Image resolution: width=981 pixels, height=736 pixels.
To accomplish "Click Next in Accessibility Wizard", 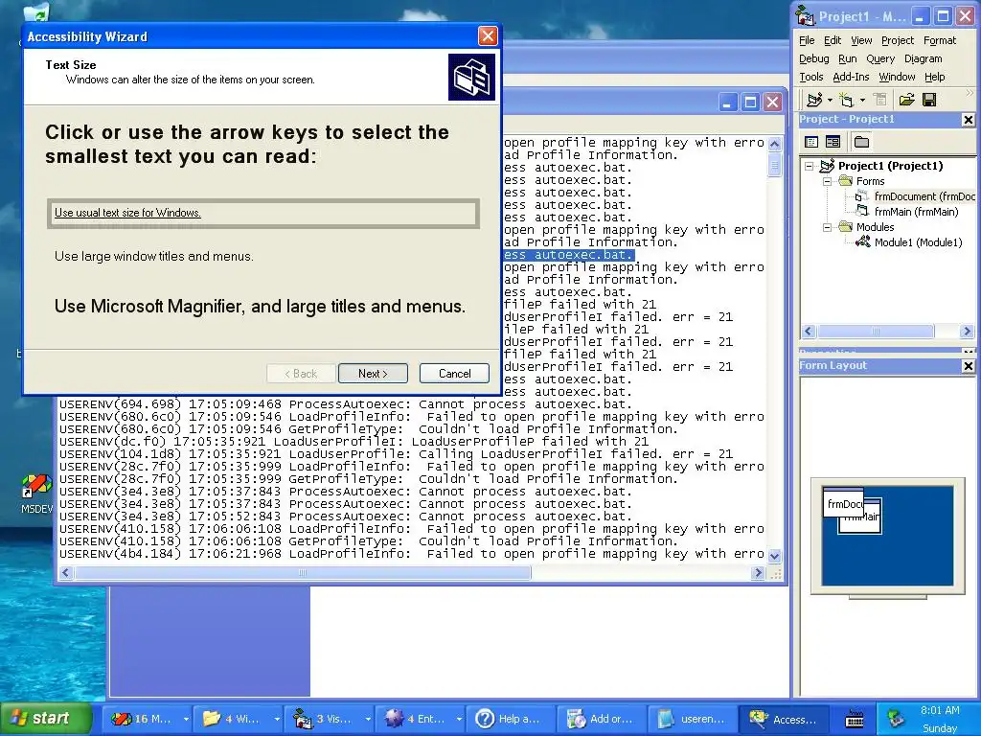I will [373, 374].
